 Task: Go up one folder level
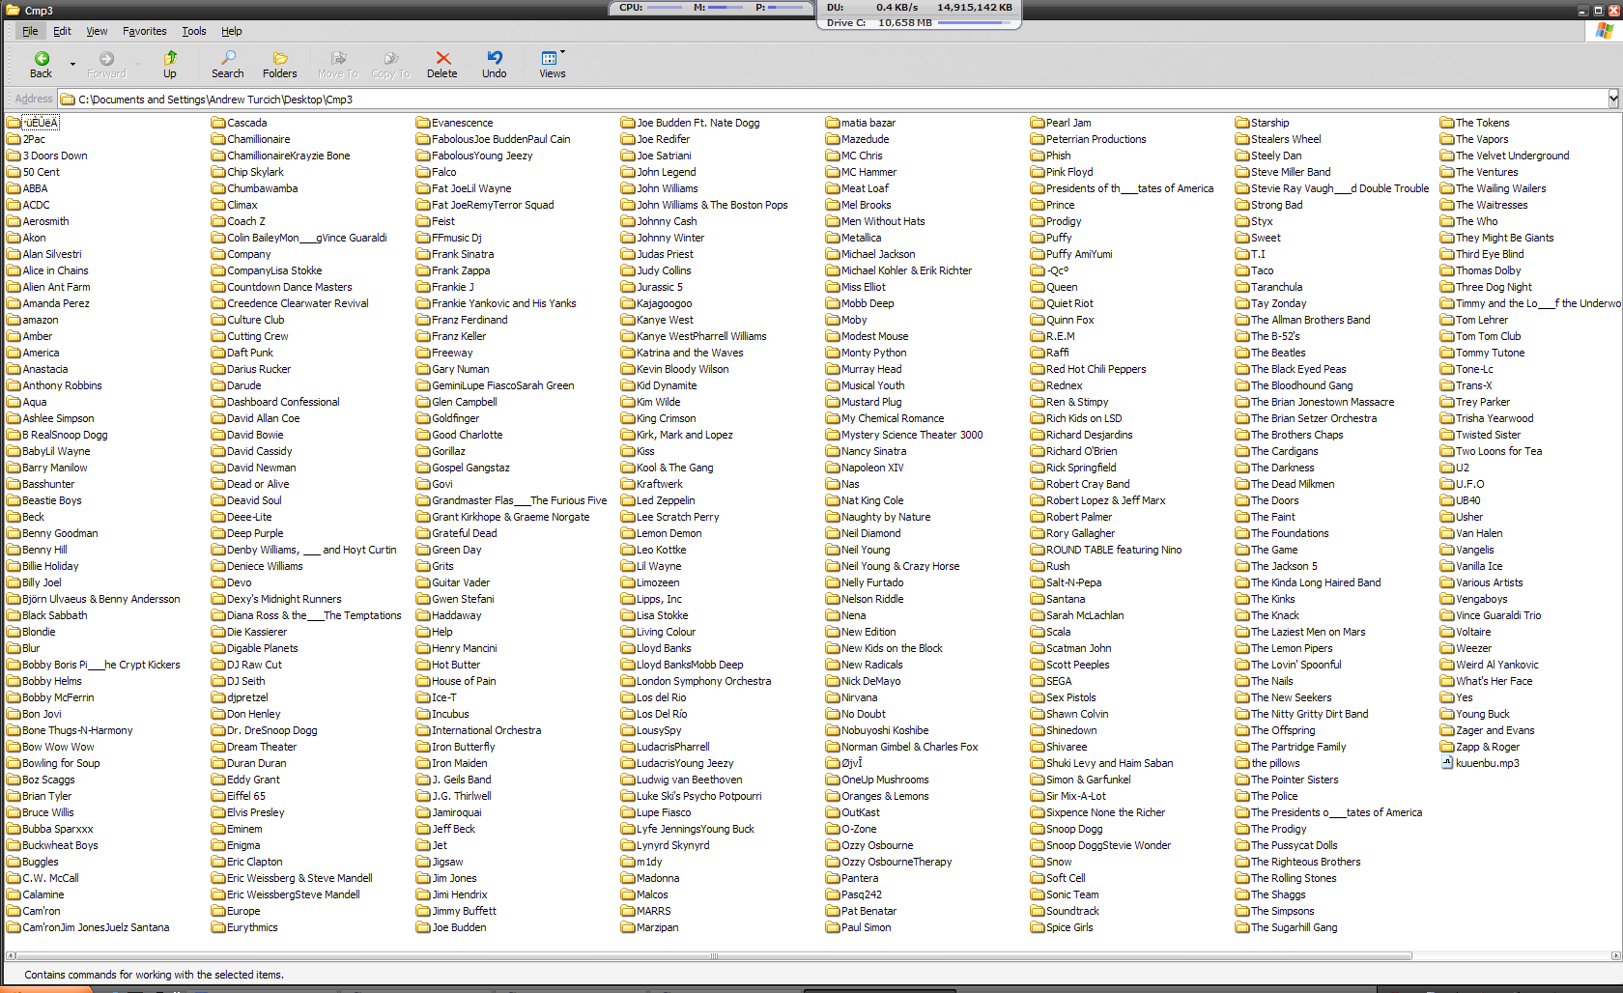[x=169, y=65]
